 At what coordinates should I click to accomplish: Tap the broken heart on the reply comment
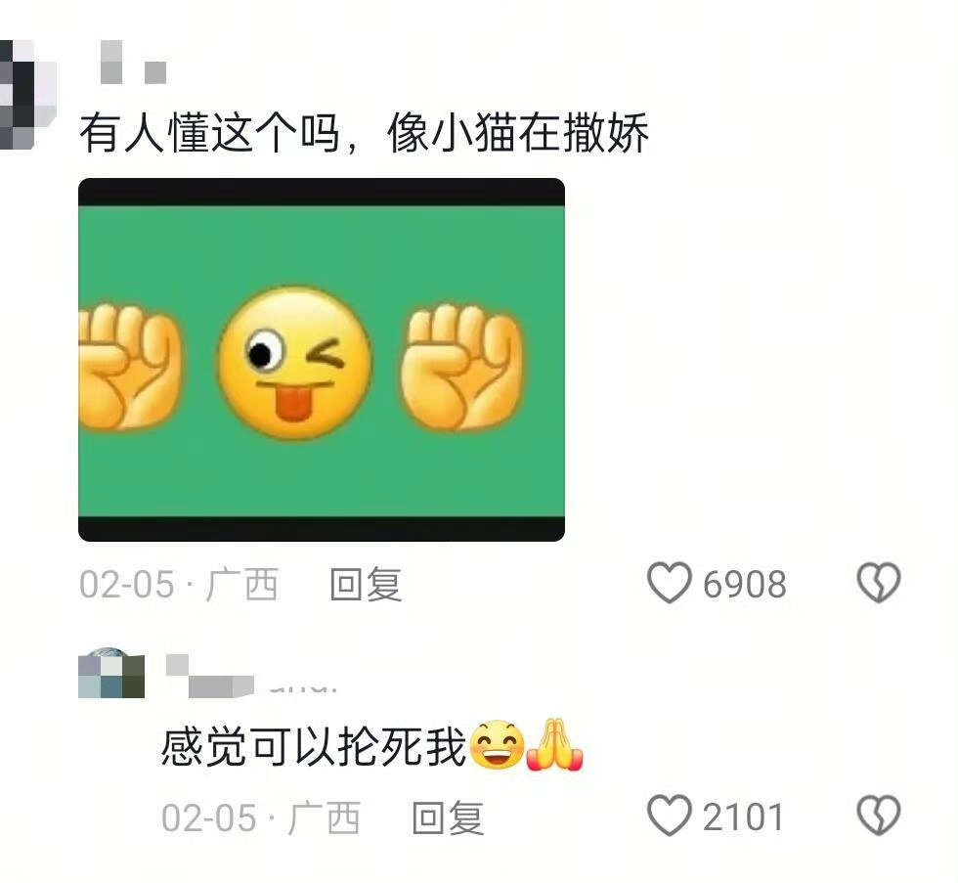click(879, 816)
